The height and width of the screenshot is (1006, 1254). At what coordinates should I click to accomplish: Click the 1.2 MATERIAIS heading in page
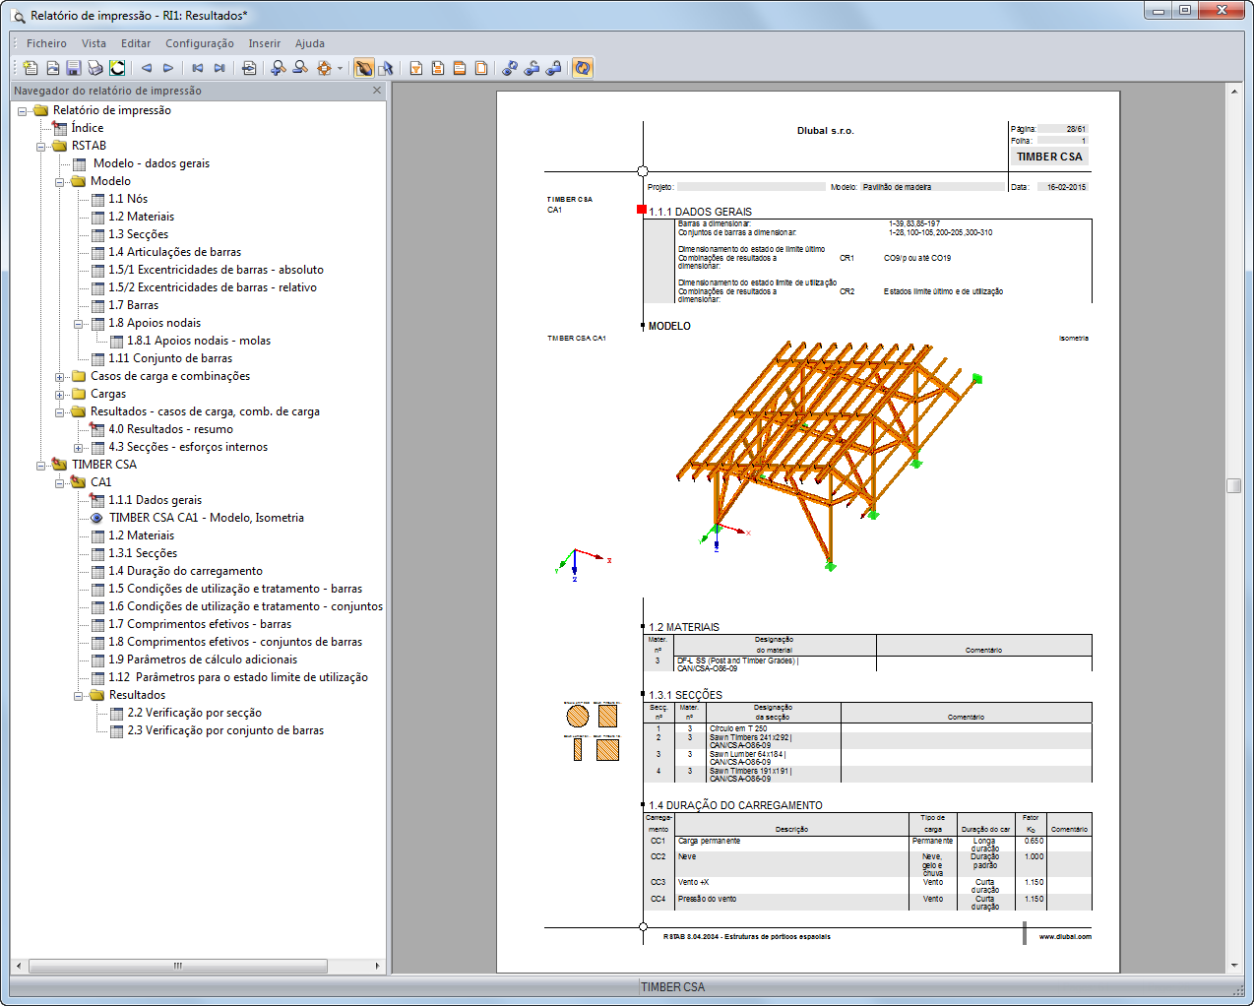tap(684, 627)
